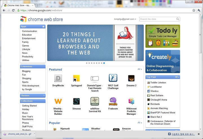The height and width of the screenshot is (139, 203).
Task: Switch to Chrome Web Store tab
Action: tap(19, 5)
